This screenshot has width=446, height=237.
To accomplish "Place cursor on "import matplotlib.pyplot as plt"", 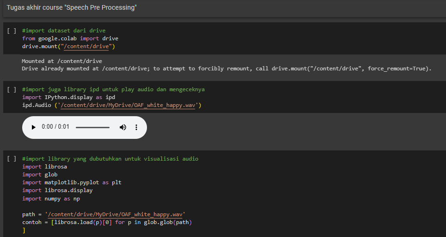I will pos(72,183).
